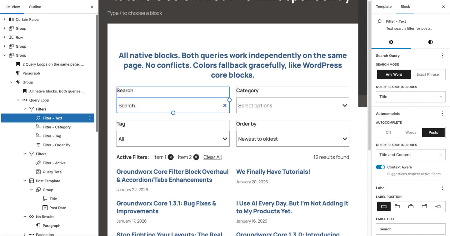Image resolution: width=450 pixels, height=236 pixels.
Task: Remove the Item 1 active filter
Action: point(171,157)
